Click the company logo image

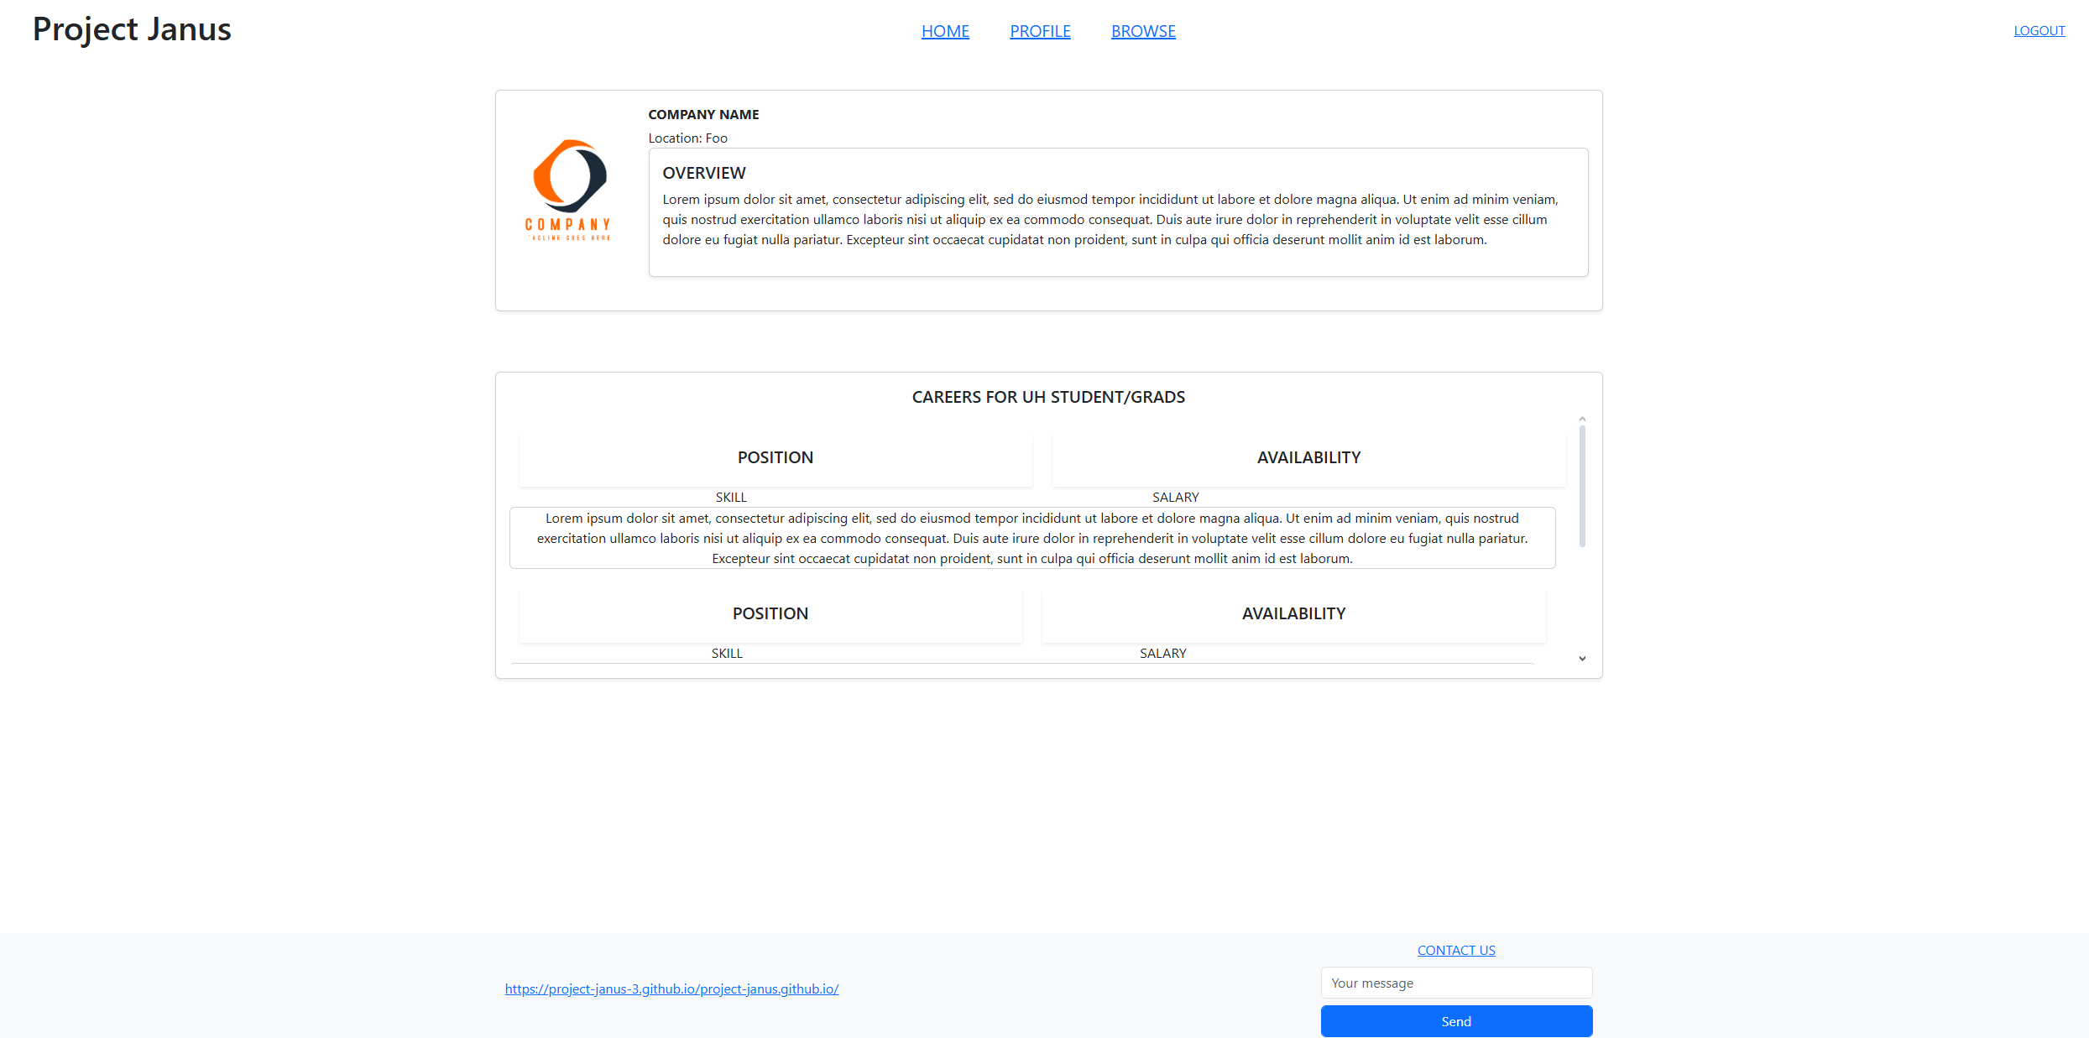pyautogui.click(x=568, y=190)
